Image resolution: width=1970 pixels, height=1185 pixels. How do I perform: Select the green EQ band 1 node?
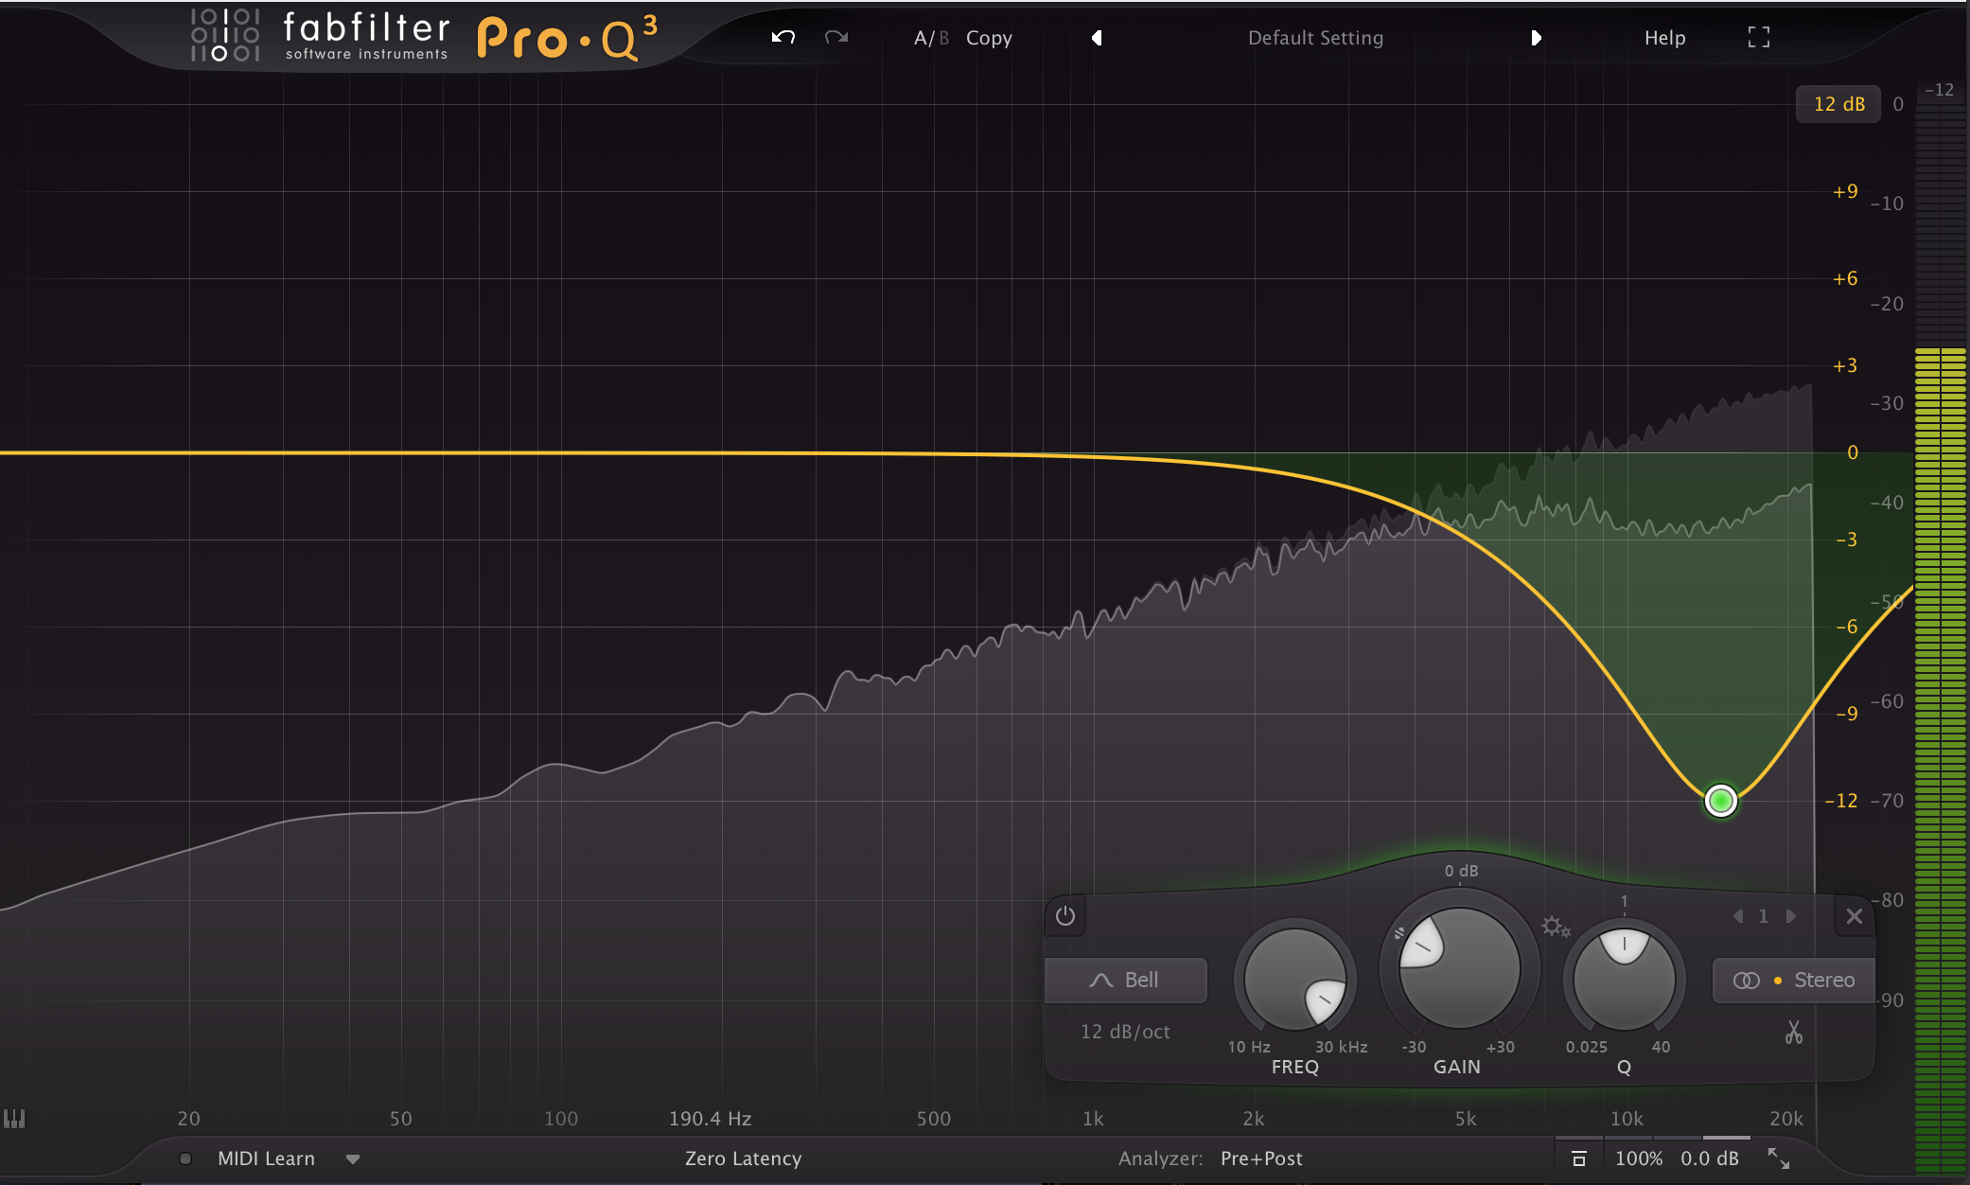(1720, 801)
